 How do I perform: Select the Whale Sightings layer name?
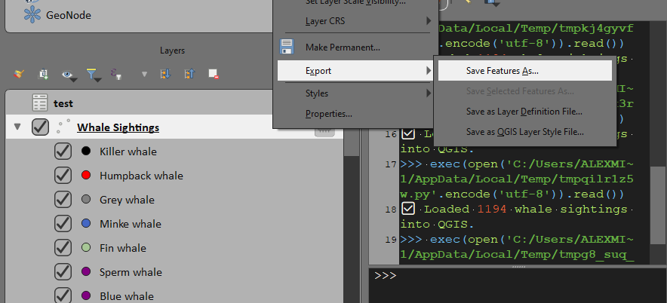pyautogui.click(x=118, y=127)
